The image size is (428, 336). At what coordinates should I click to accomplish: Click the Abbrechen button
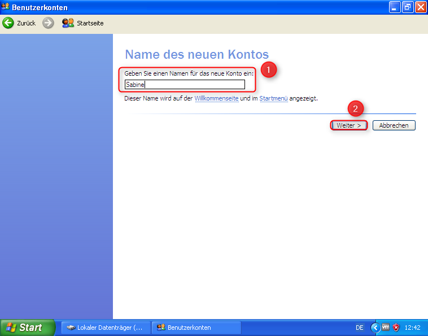click(x=394, y=125)
